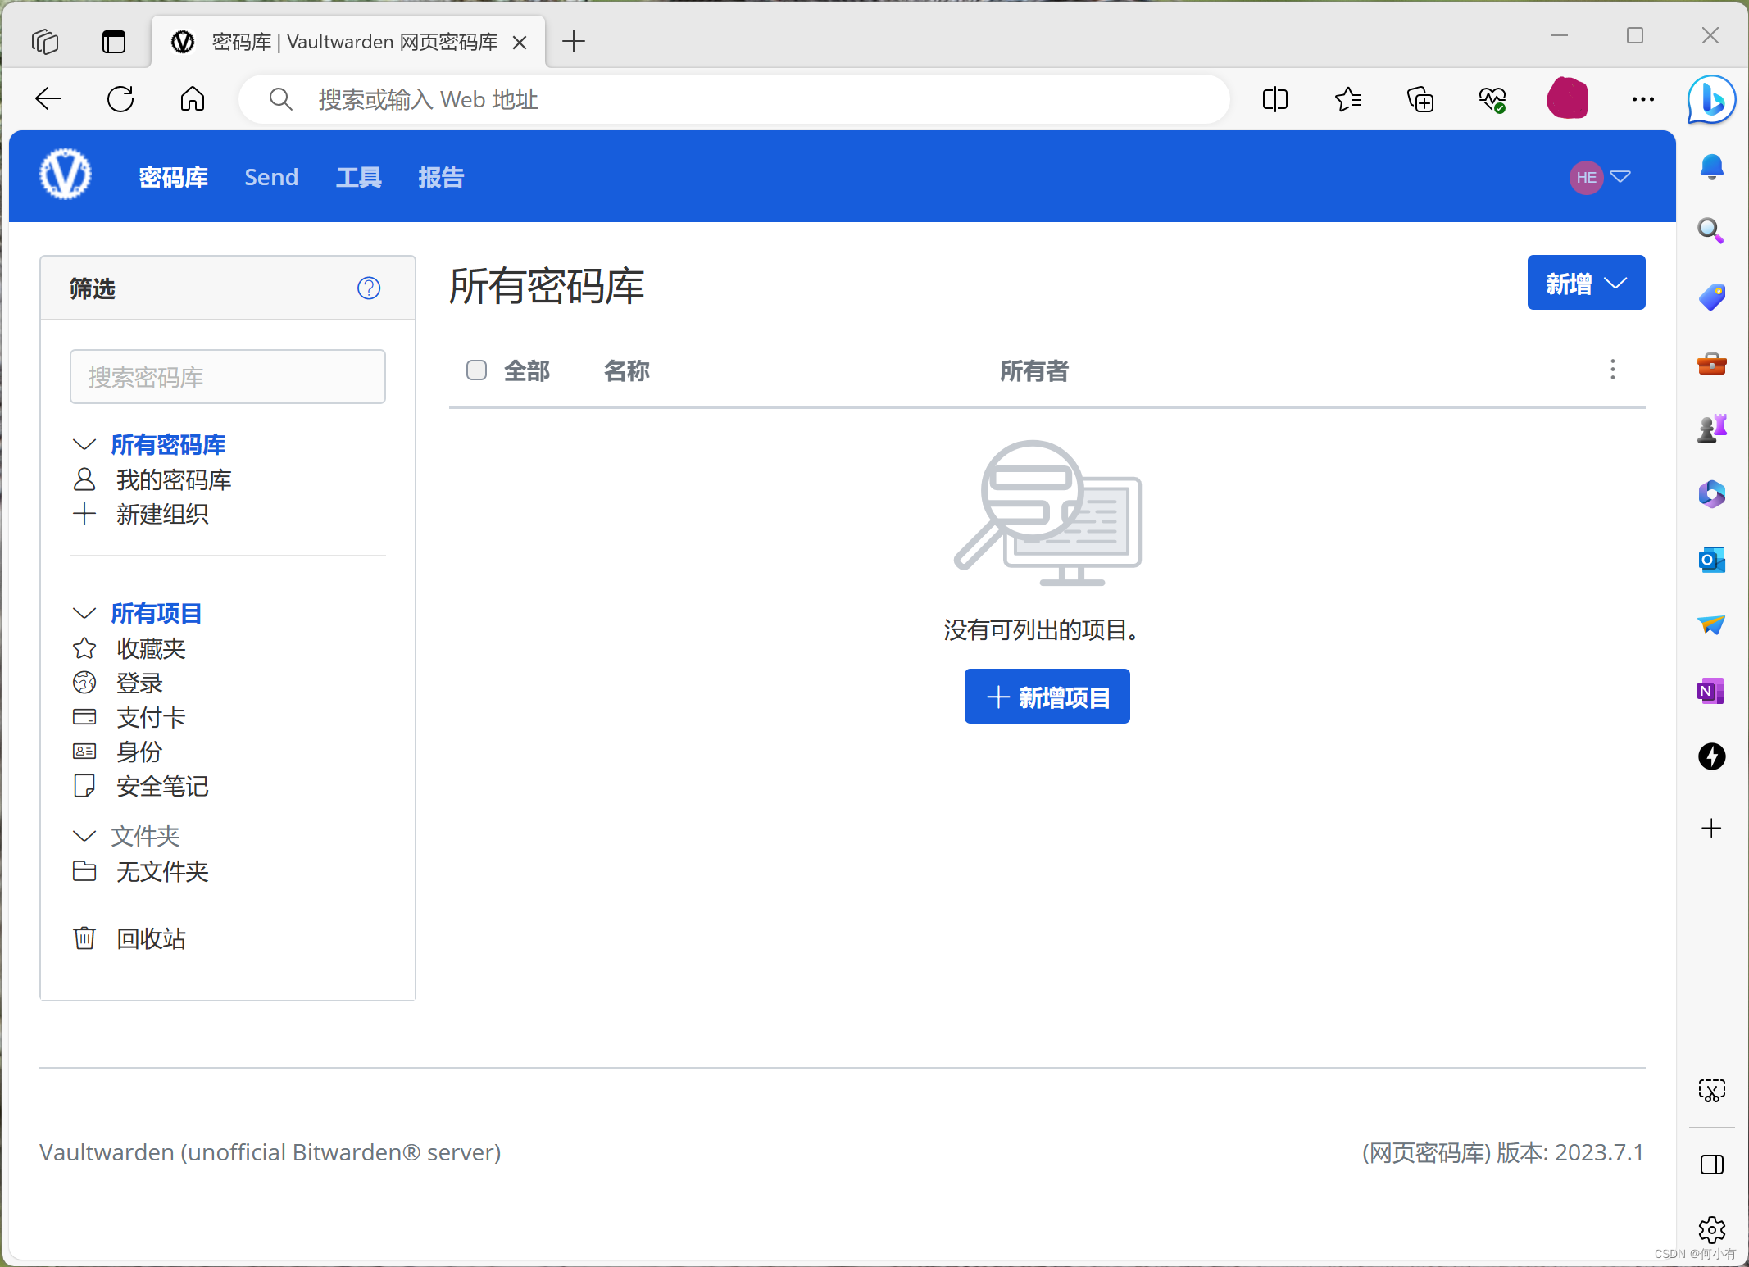The image size is (1749, 1267).
Task: Filter by payment card 支付卡
Action: tap(151, 717)
